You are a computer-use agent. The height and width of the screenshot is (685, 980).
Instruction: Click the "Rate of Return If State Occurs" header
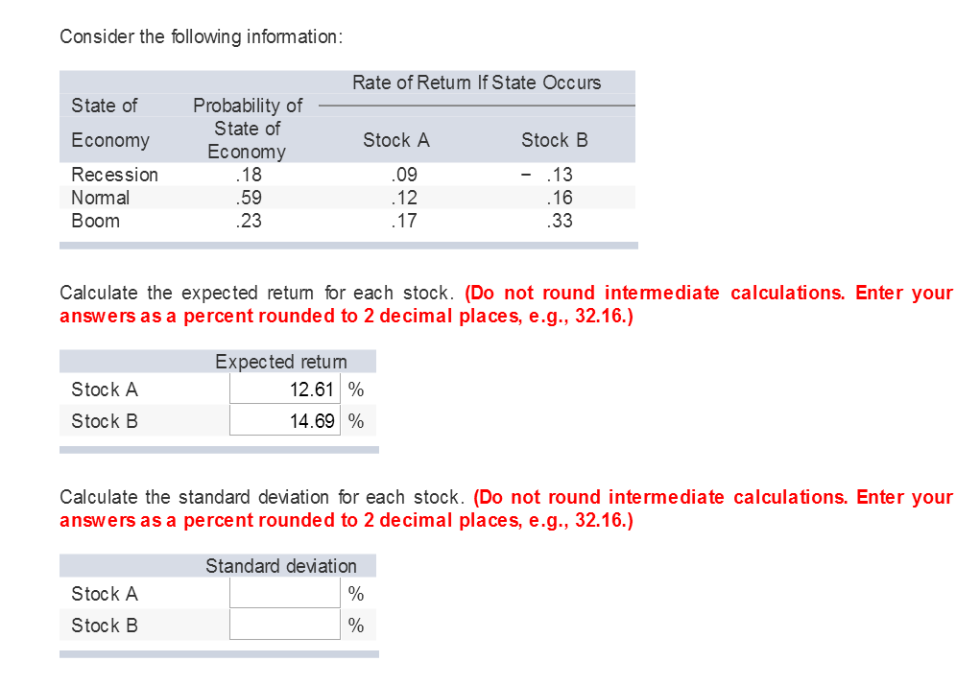[x=476, y=83]
